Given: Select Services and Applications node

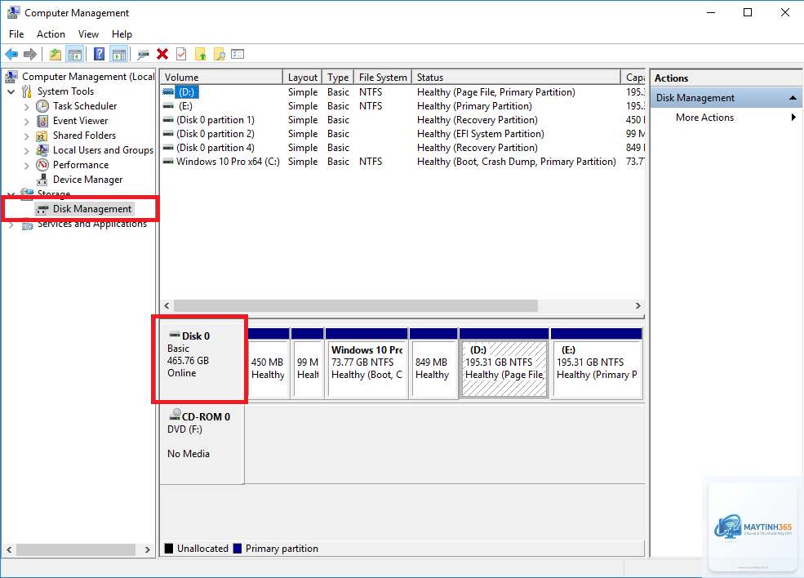Looking at the screenshot, I should (x=91, y=225).
